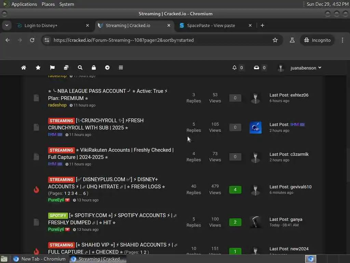Open a new browser tab
350x263 pixels.
262,25
